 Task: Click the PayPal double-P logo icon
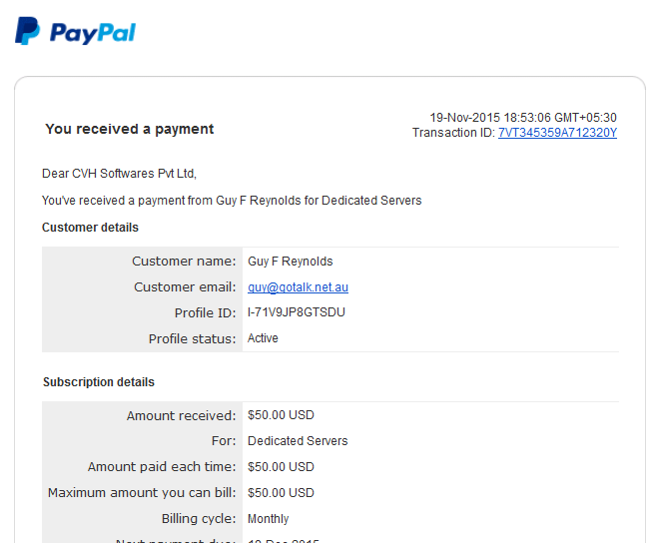(27, 31)
